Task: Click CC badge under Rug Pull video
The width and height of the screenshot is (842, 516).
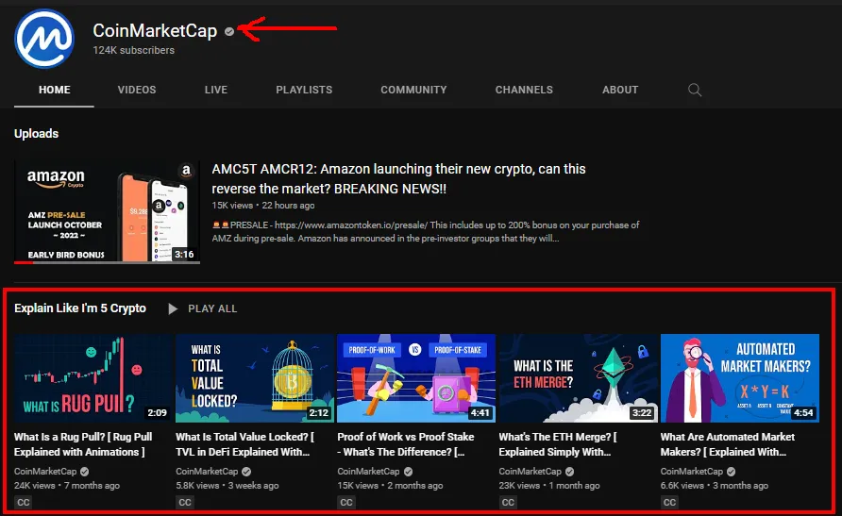Action: (x=23, y=503)
